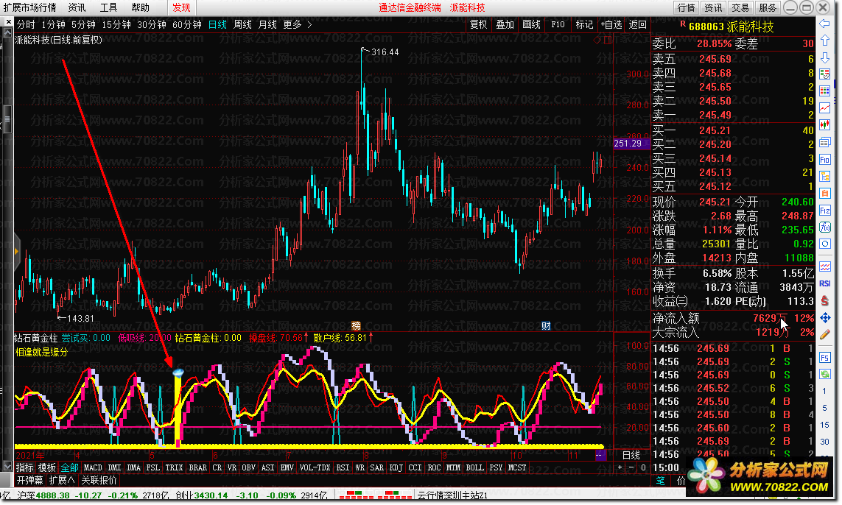The image size is (842, 505).
Task: Click the 返回 back button
Action: point(637,25)
